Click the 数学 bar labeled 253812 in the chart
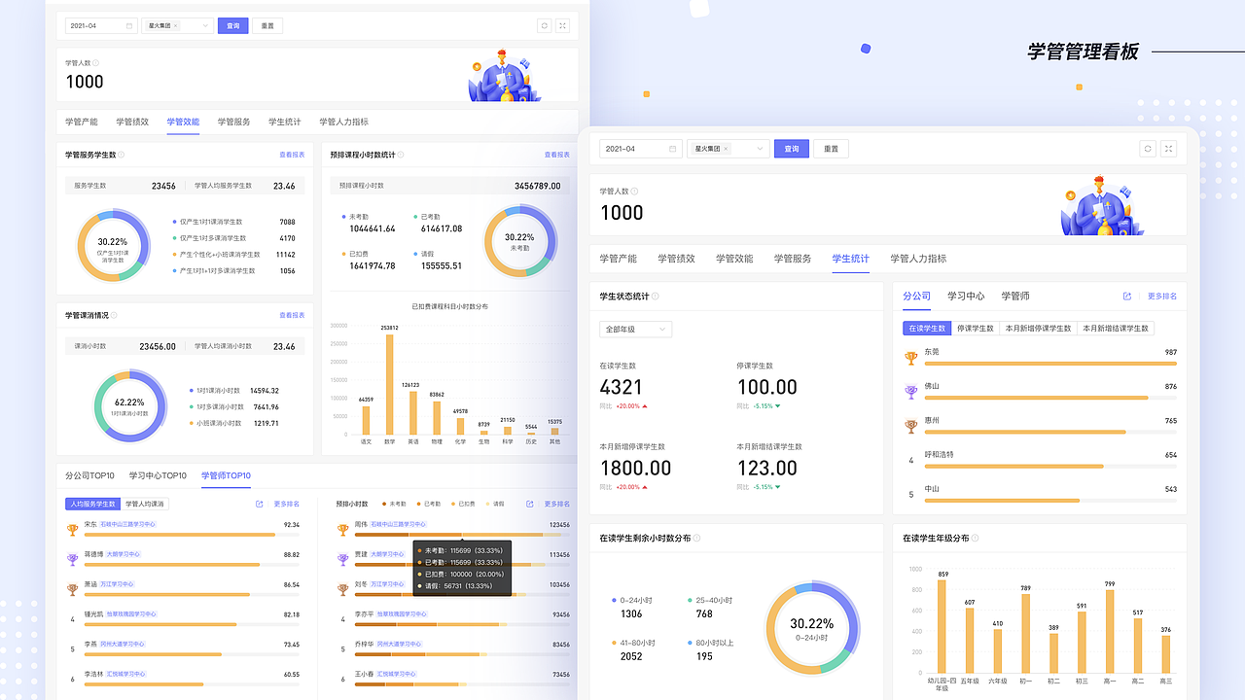 tap(390, 384)
